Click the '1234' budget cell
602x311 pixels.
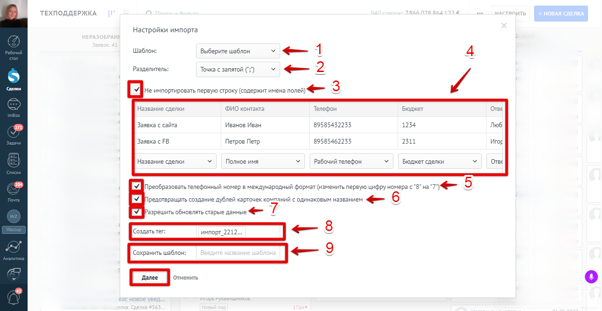click(442, 125)
